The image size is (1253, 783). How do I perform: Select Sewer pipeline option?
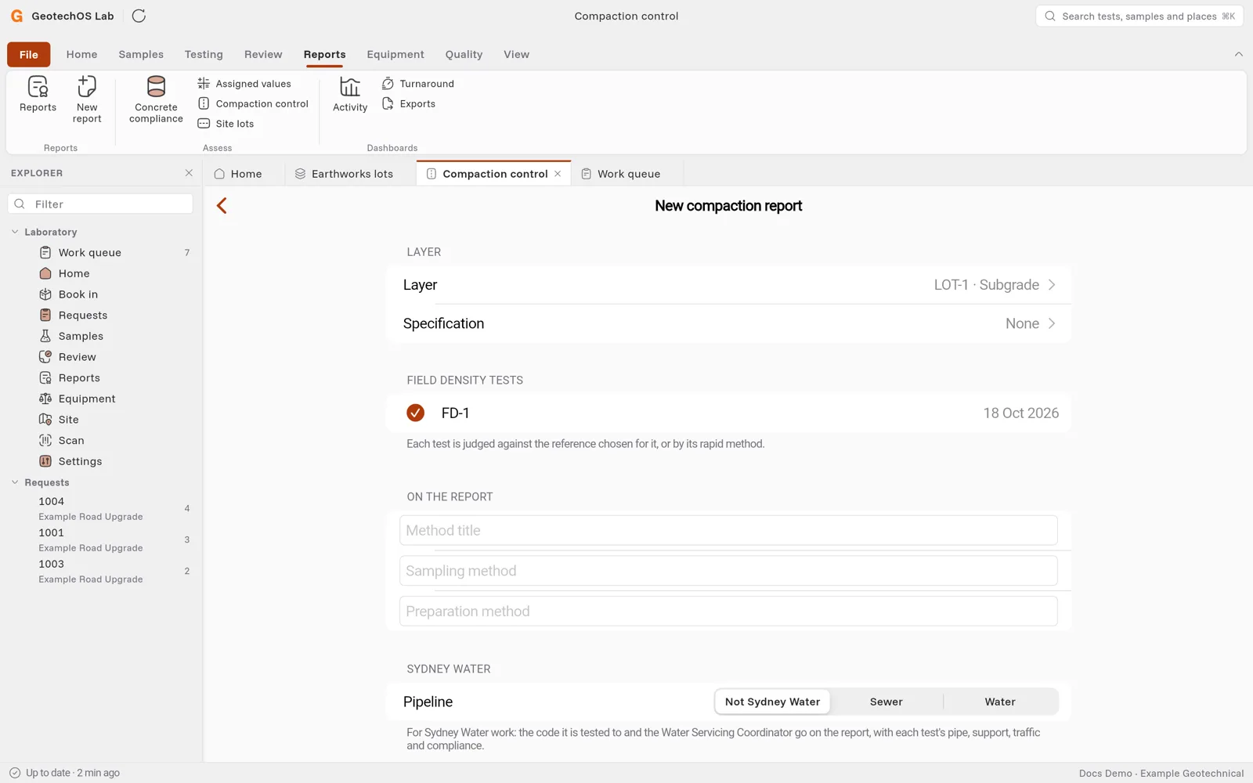(x=886, y=702)
